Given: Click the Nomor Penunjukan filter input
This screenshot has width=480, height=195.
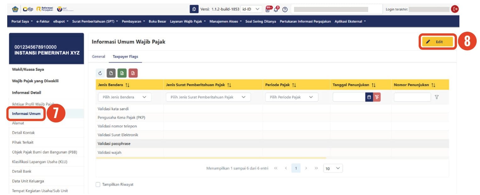Looking at the screenshot, I should 412,97.
